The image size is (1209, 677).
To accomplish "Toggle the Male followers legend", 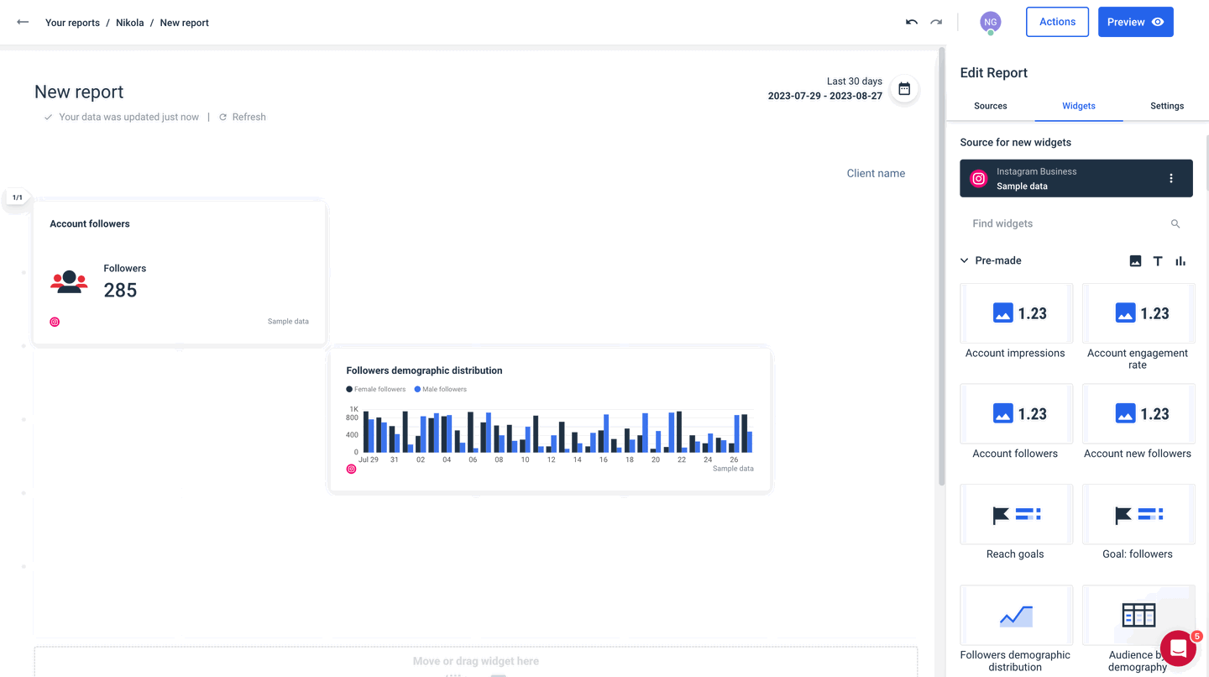I will 440,389.
